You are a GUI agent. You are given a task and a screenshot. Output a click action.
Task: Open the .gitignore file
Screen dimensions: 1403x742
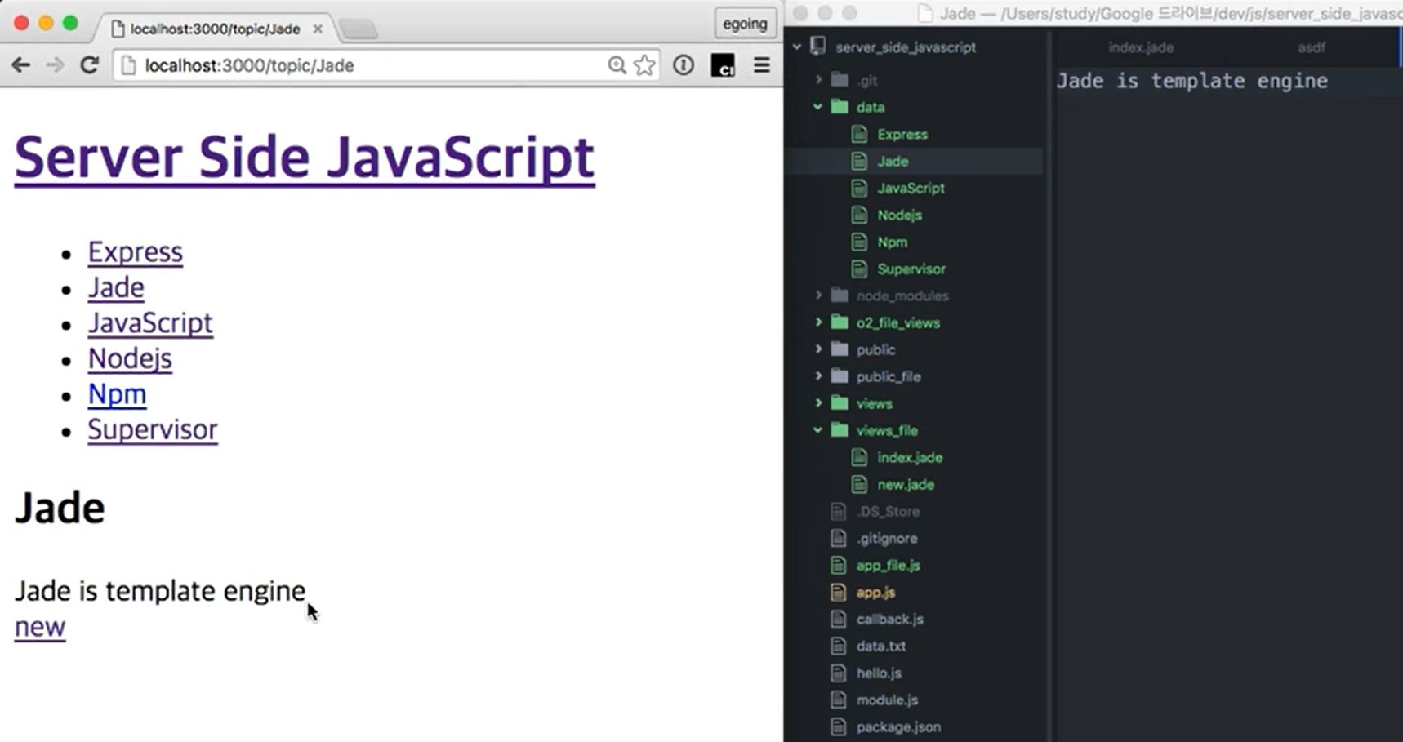tap(887, 538)
